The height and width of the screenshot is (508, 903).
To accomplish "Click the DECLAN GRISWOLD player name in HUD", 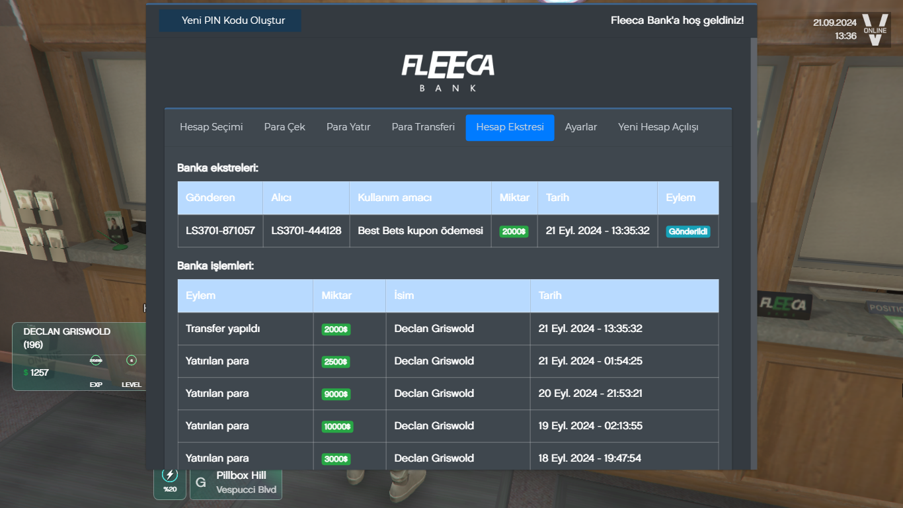I will click(67, 331).
